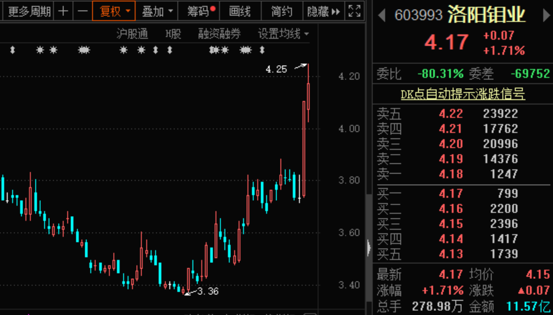Open the 复权 dropdown

[114, 11]
